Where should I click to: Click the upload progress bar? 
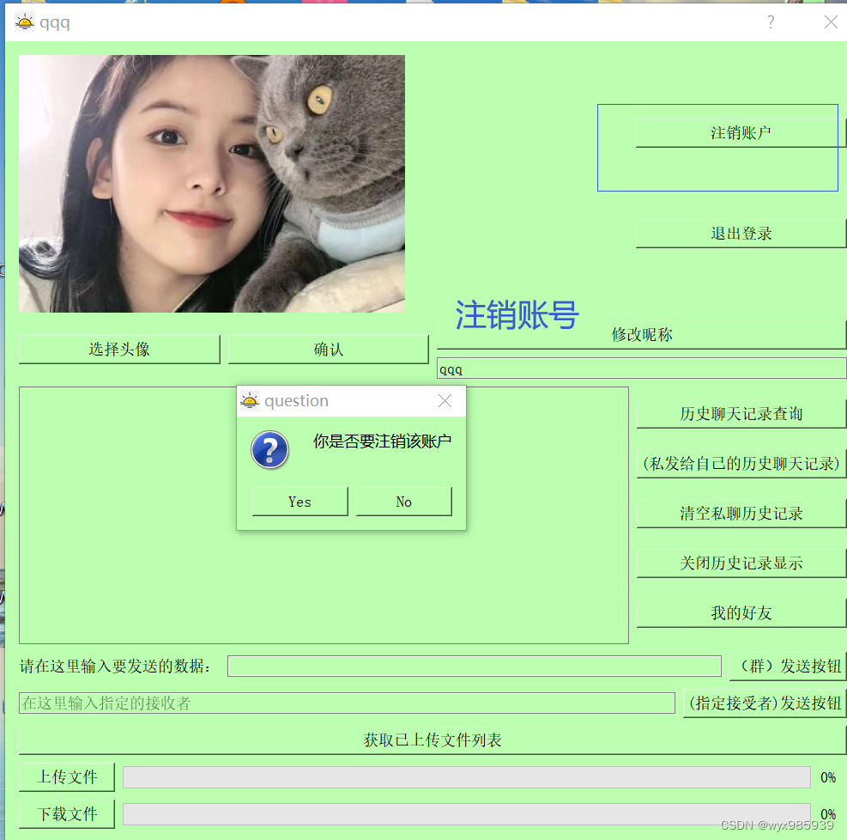pyautogui.click(x=467, y=777)
